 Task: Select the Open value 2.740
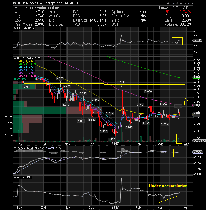click(39, 12)
